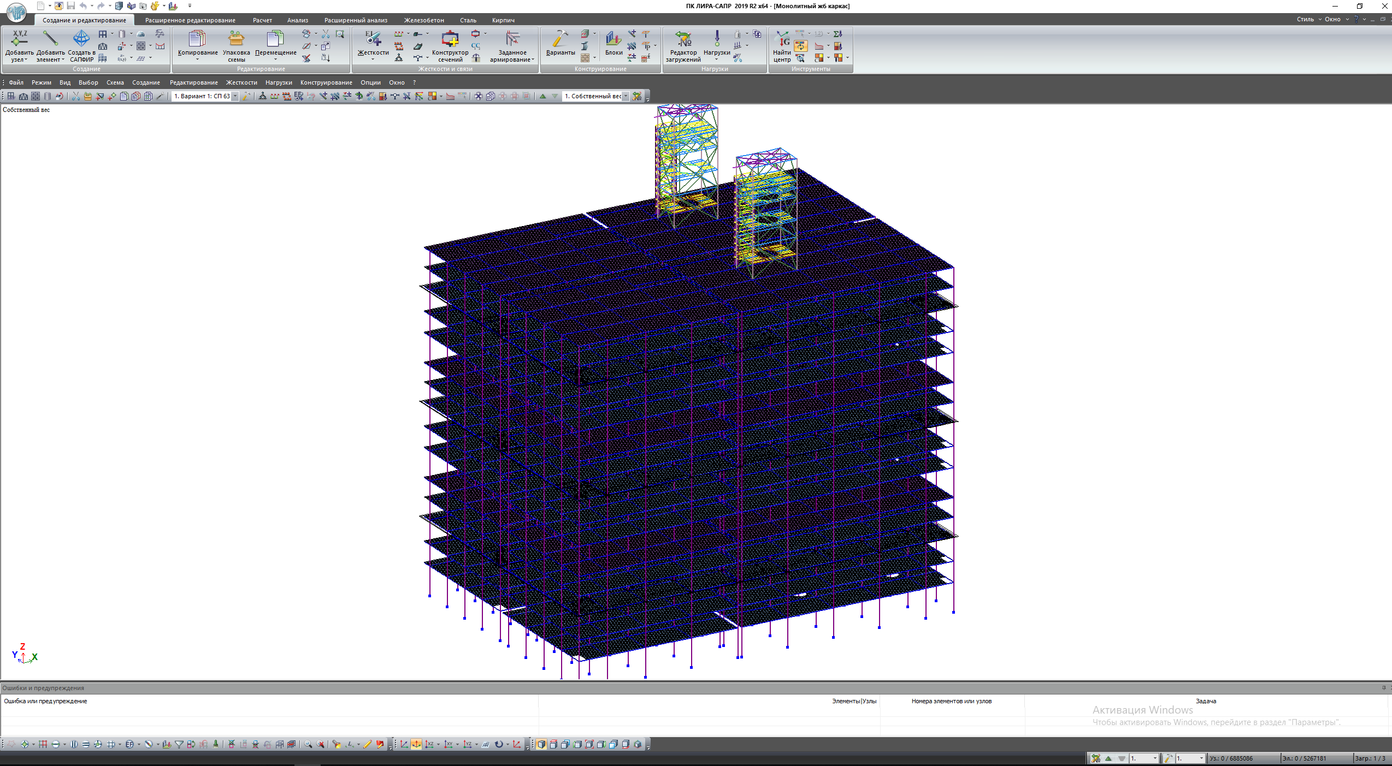This screenshot has width=1392, height=766.
Task: Click Создать в САПФИР icon
Action: coord(81,39)
